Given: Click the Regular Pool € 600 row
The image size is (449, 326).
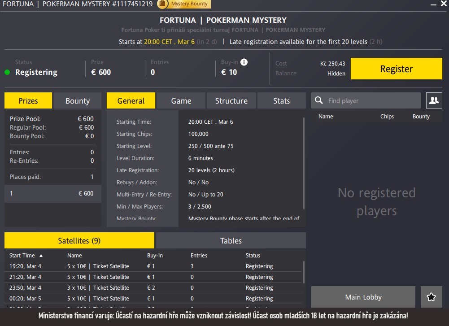Looking at the screenshot, I should (52, 127).
